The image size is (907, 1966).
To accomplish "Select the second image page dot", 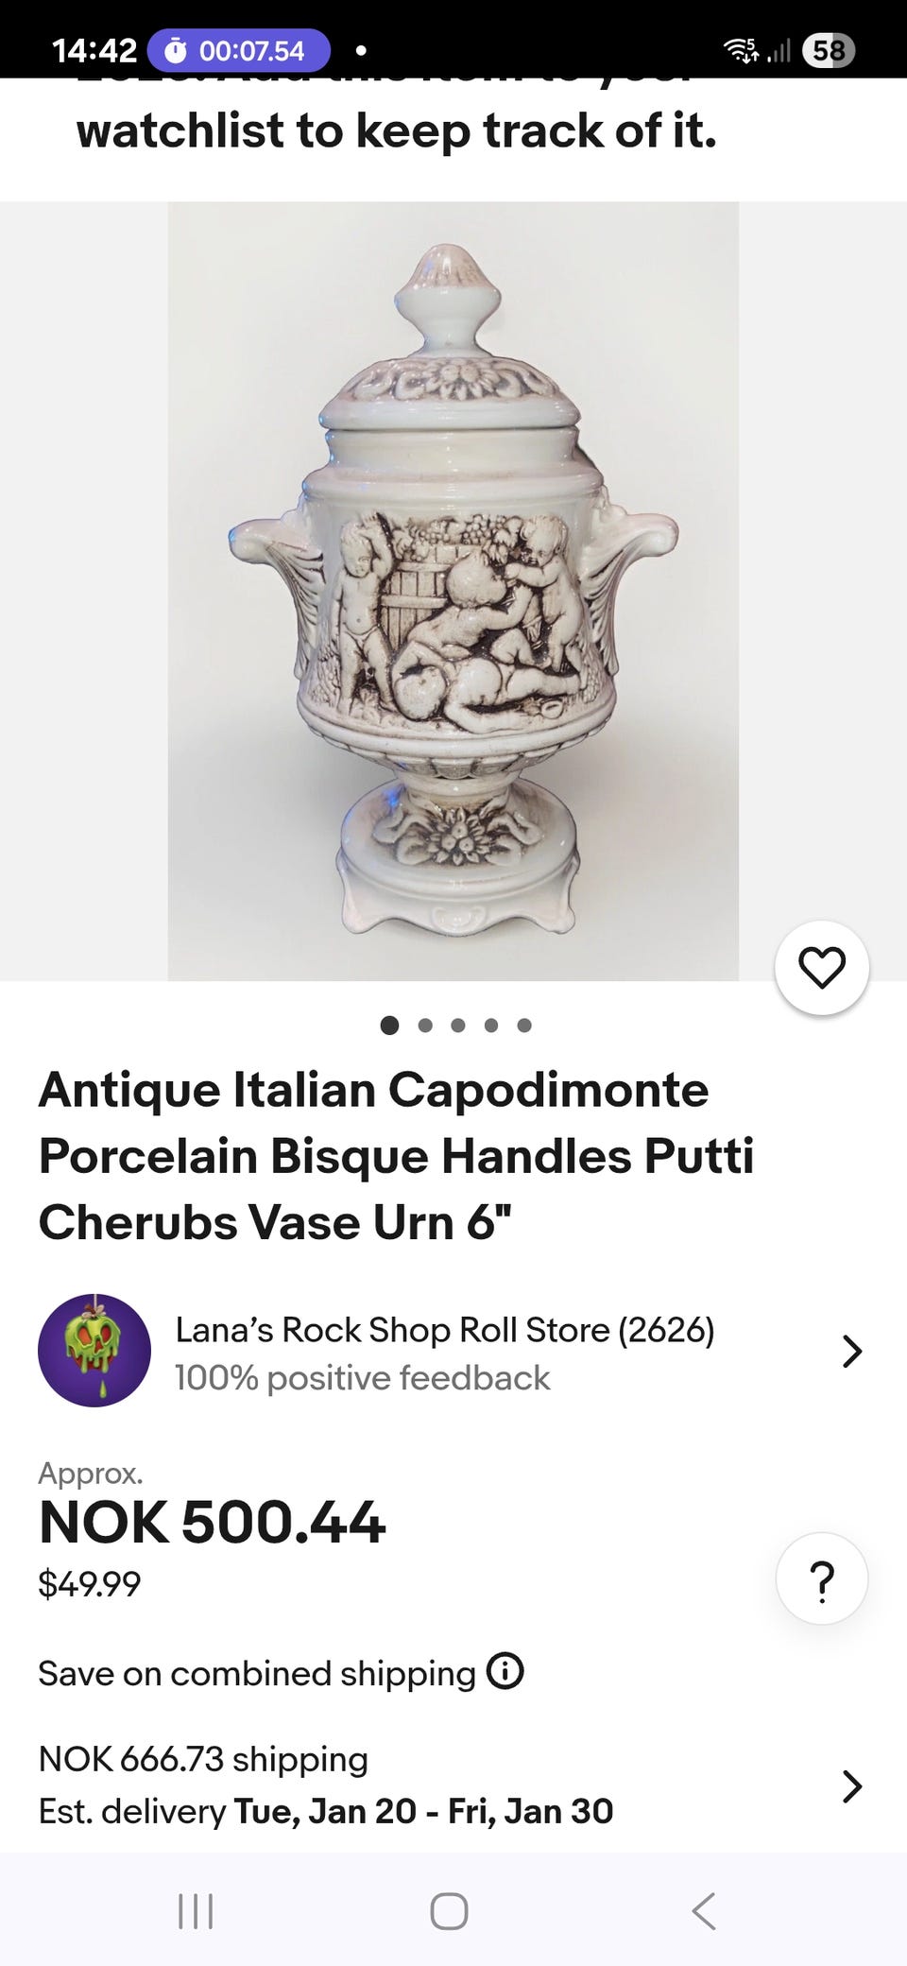I will coord(425,1025).
